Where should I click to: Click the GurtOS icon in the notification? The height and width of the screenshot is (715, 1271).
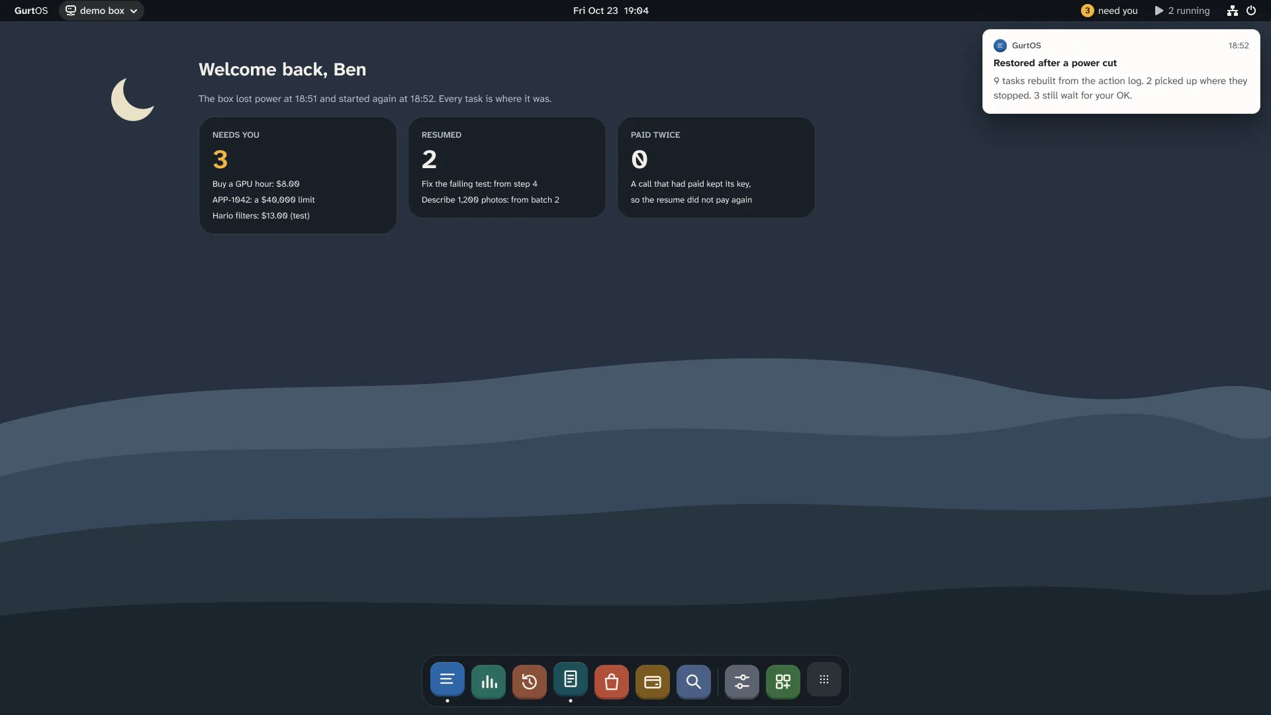point(1000,46)
